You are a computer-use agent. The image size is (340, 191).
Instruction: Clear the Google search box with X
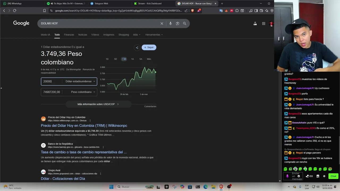pyautogui.click(x=162, y=23)
